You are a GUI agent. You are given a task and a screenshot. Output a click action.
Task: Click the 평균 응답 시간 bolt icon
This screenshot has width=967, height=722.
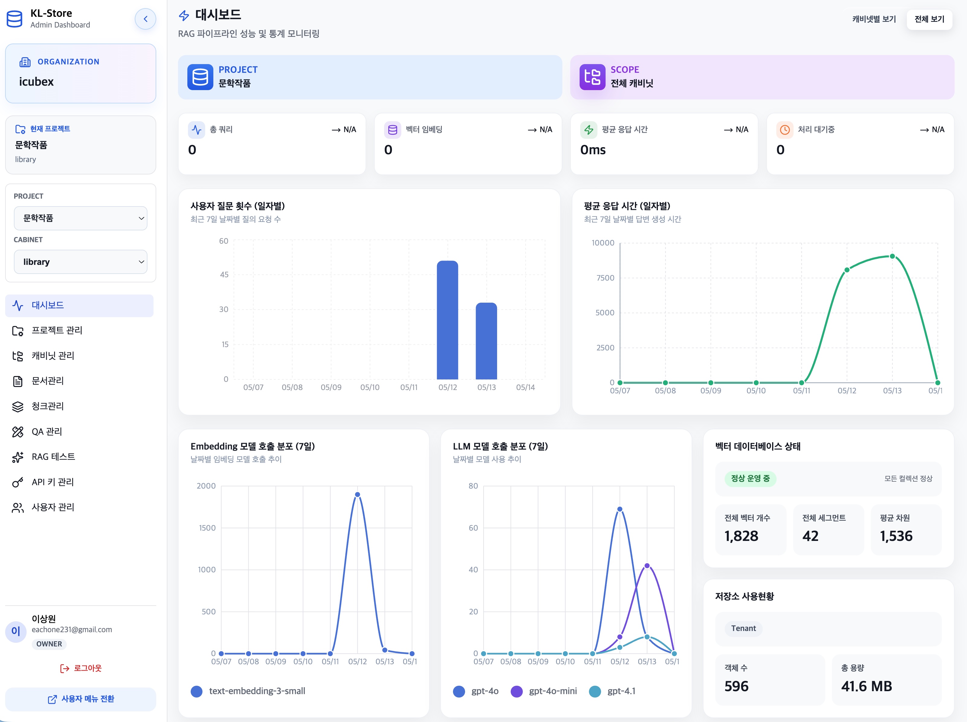pos(589,130)
